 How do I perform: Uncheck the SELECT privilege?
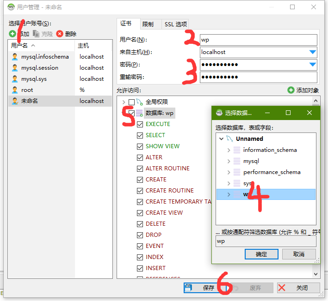tap(140, 135)
